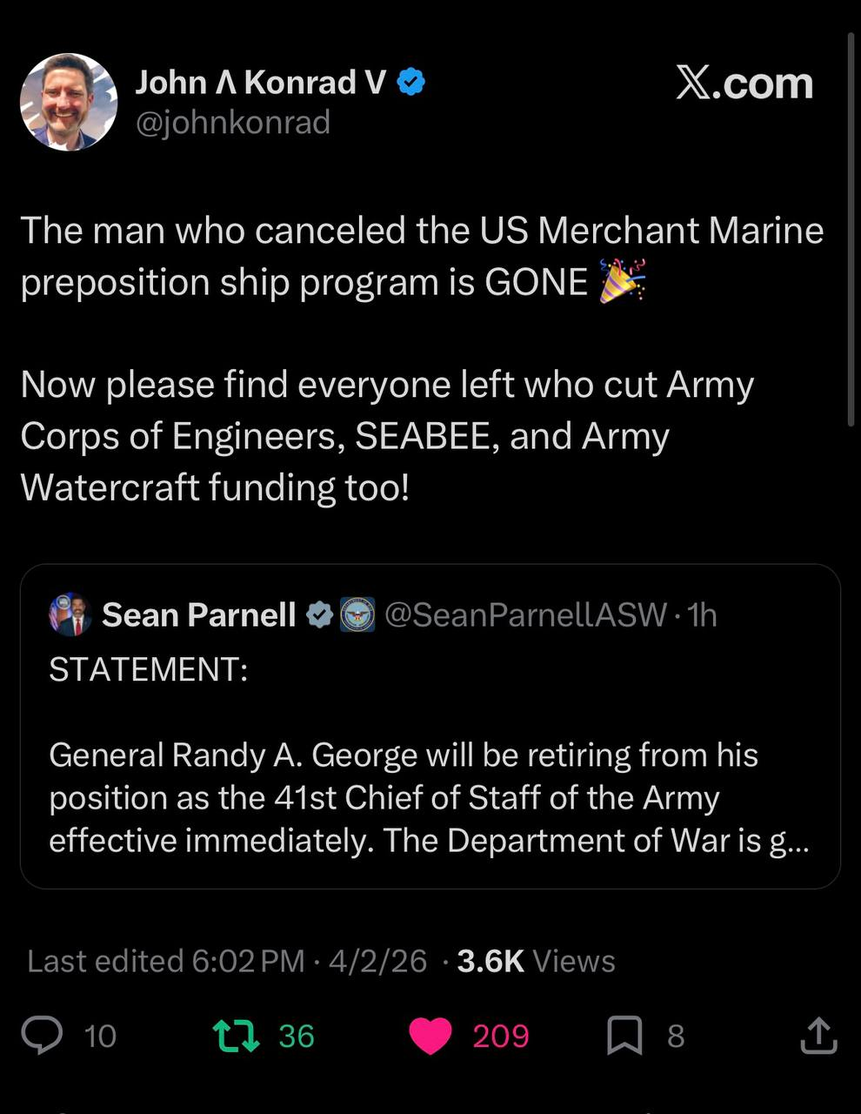Open the 3.6K Views analytics
Image resolution: width=861 pixels, height=1114 pixels.
click(536, 961)
